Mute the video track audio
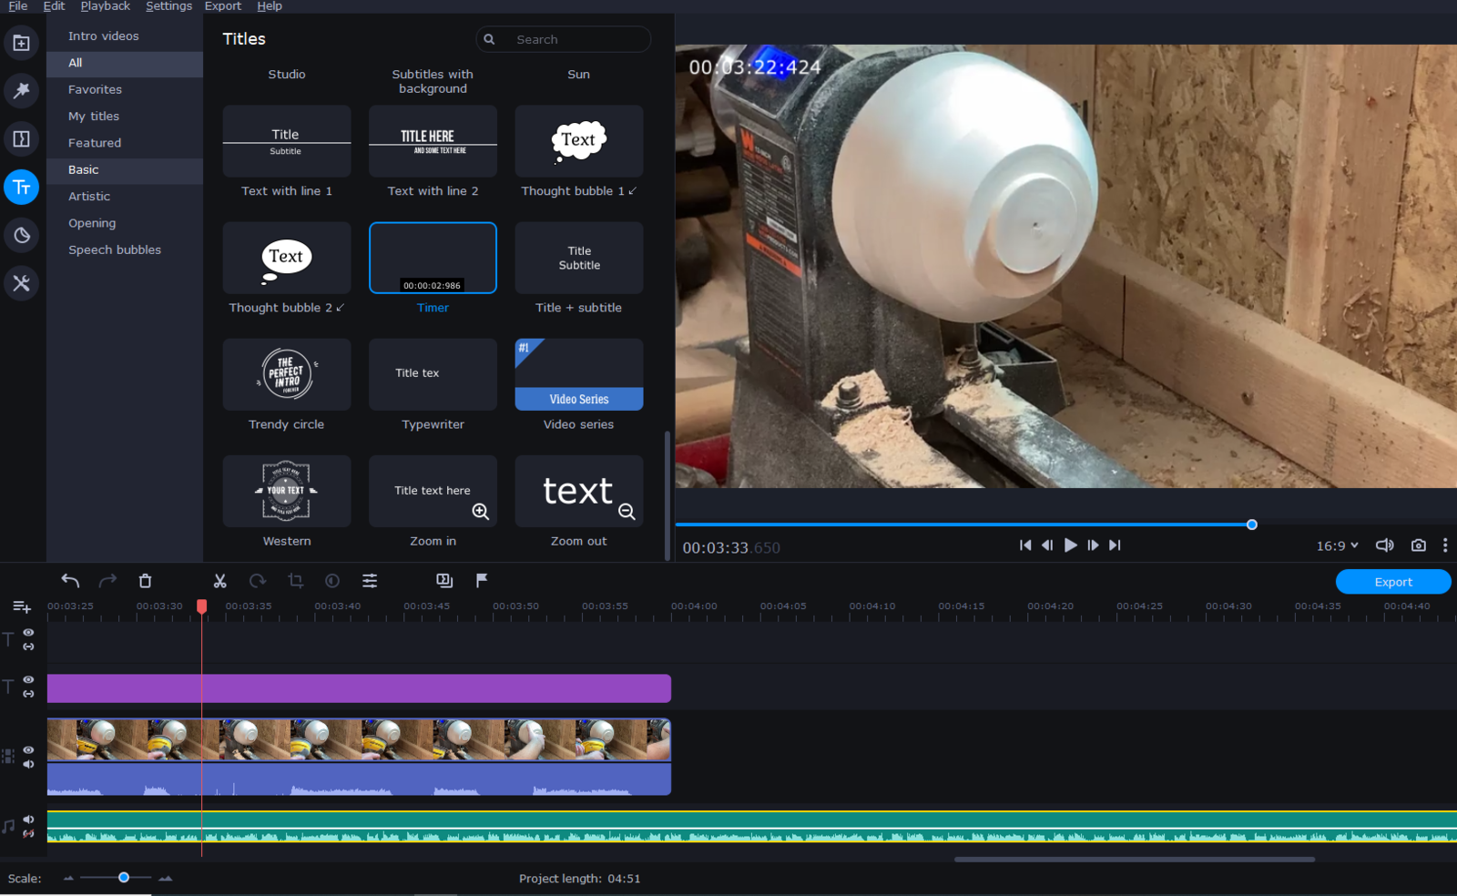 pos(28,764)
